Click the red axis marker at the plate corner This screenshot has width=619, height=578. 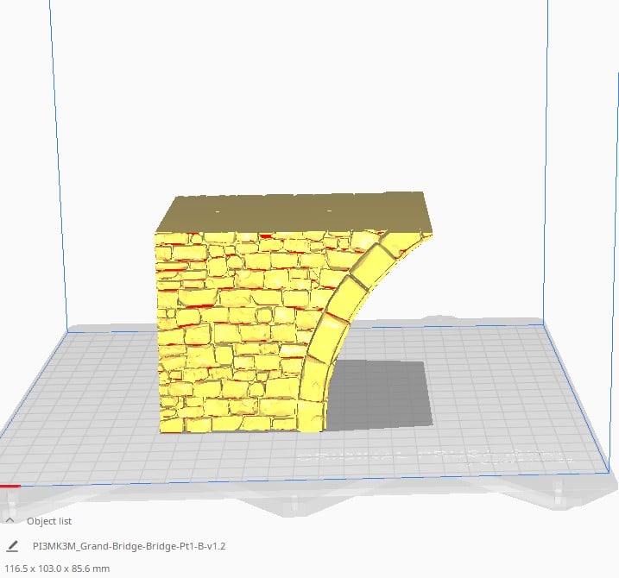click(x=9, y=486)
